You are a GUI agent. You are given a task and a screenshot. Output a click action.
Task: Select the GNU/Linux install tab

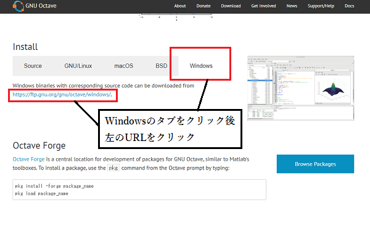coord(78,66)
